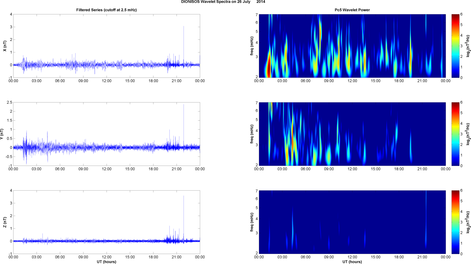This screenshot has width=471, height=264.
Task: Click 'freq (mHz)' label of the X wavelet spectrogram
Action: 252,46
